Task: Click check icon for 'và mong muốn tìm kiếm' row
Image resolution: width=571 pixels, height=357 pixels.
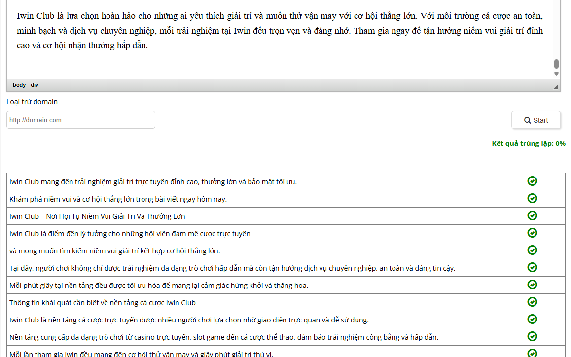Action: [x=532, y=250]
